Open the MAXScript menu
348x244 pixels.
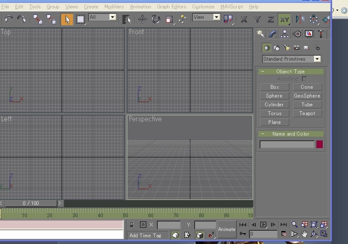pos(232,7)
